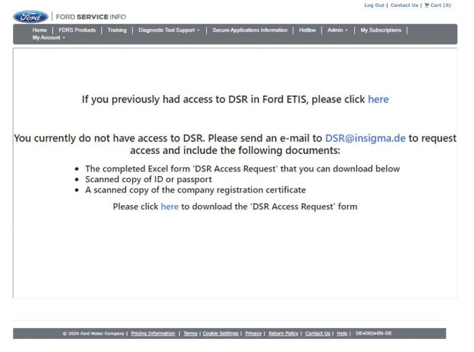Click the Ford oval logo

point(30,17)
